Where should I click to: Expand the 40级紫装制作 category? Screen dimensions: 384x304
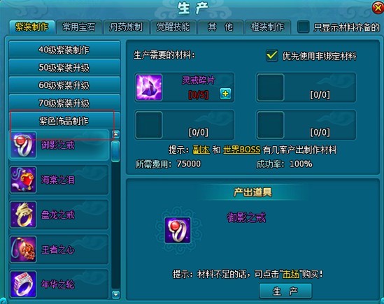point(64,50)
